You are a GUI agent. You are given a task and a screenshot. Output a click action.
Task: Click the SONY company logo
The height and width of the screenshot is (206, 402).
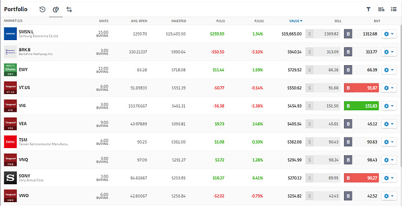coord(10,178)
